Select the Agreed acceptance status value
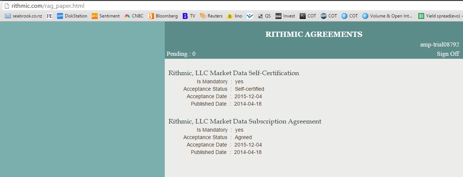 pyautogui.click(x=243, y=137)
